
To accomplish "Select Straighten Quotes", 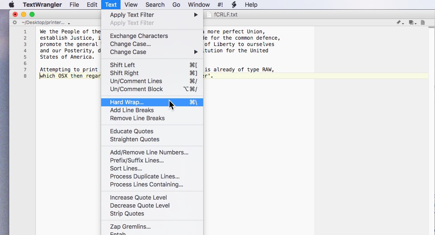I will coord(152,140).
